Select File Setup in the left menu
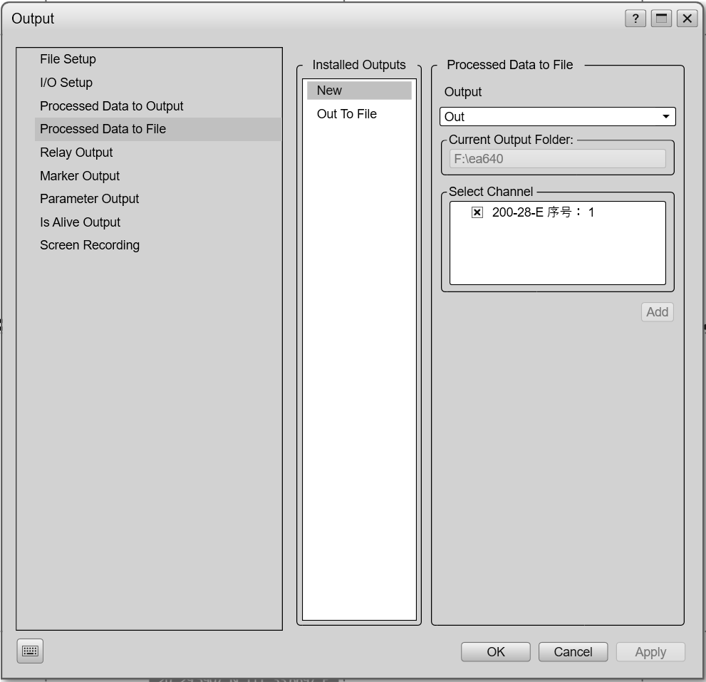The width and height of the screenshot is (706, 682). [68, 59]
